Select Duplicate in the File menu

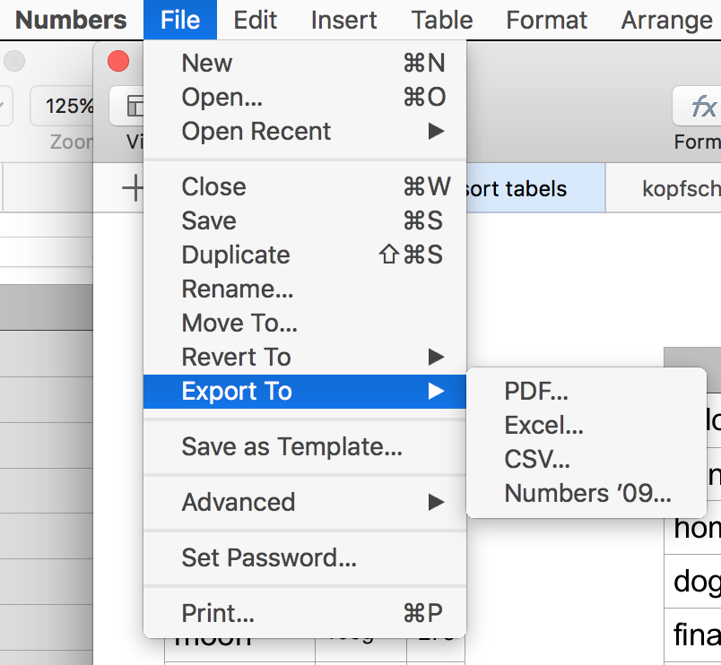[x=236, y=255]
